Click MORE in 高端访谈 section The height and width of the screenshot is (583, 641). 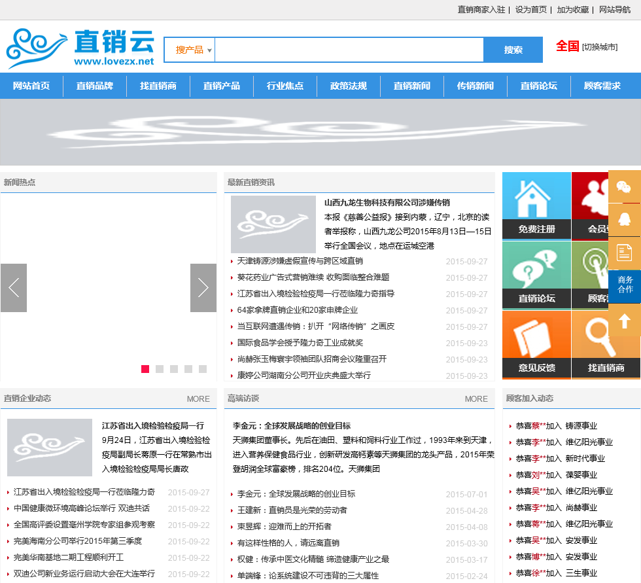[x=476, y=399]
